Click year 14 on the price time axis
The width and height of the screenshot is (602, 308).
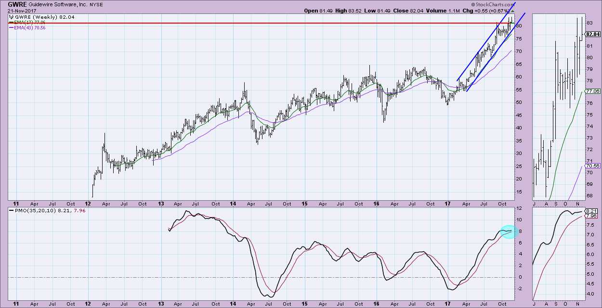click(233, 203)
